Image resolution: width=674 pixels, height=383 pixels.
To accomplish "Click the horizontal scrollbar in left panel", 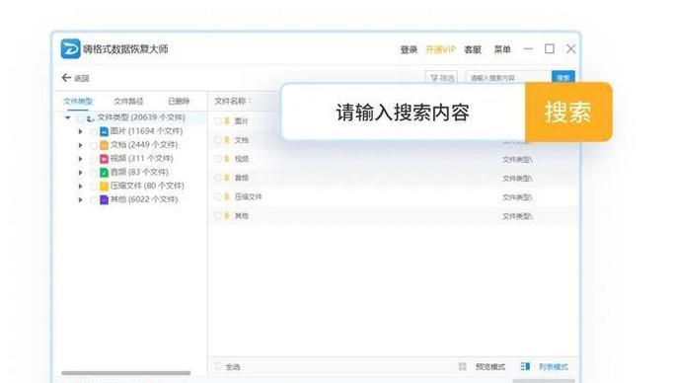I will point(126,373).
